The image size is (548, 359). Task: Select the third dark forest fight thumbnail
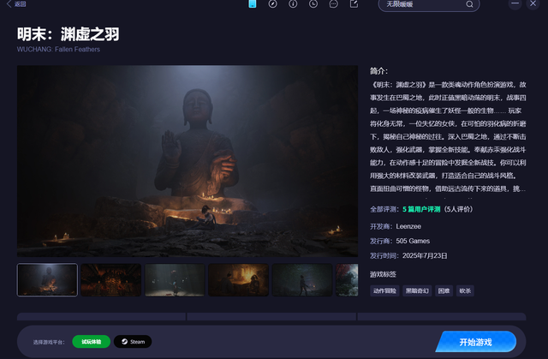175,280
